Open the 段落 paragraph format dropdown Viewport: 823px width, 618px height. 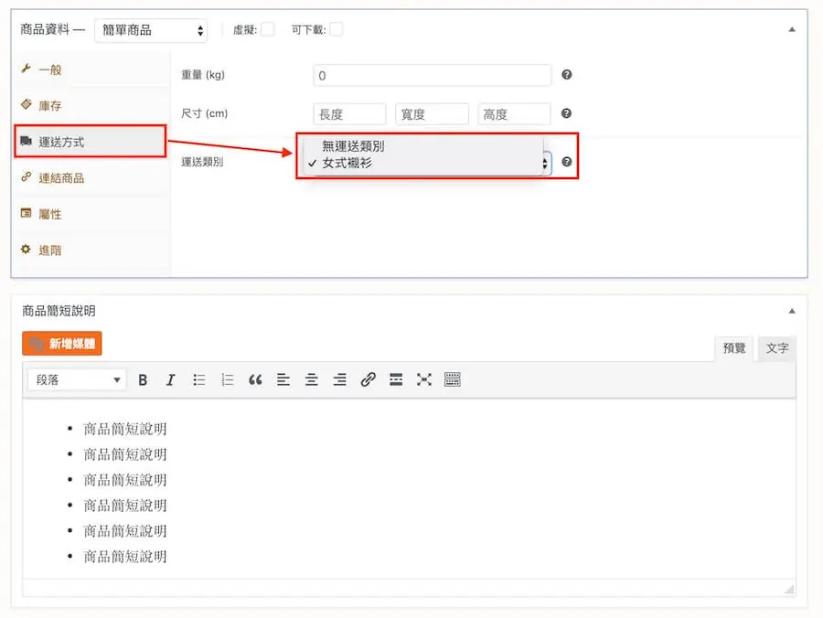77,379
